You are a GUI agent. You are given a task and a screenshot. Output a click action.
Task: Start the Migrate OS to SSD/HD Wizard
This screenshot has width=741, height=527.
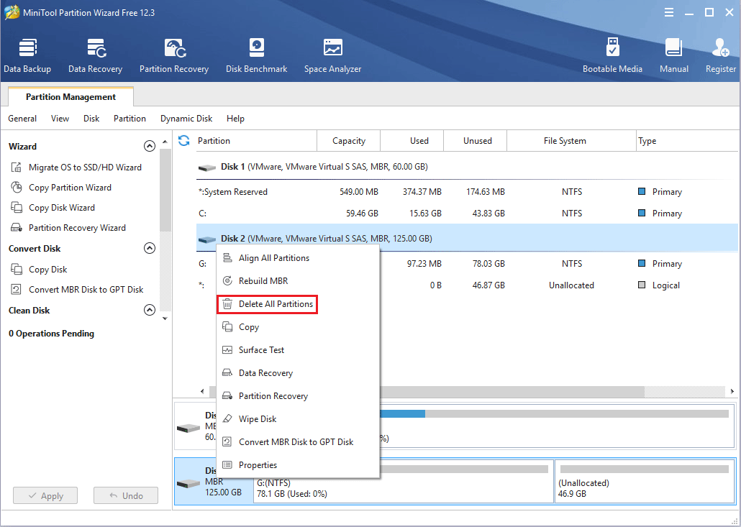[85, 168]
